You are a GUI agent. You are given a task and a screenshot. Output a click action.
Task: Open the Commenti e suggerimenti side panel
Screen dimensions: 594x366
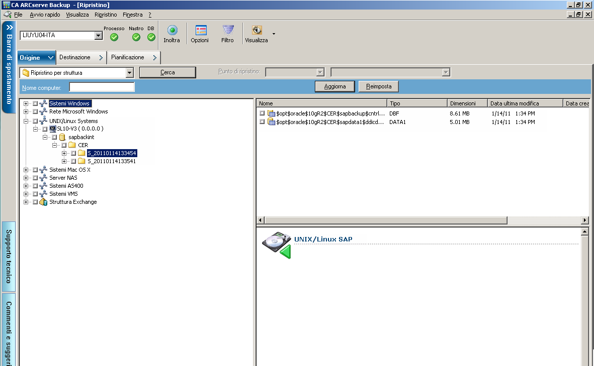[x=9, y=330]
